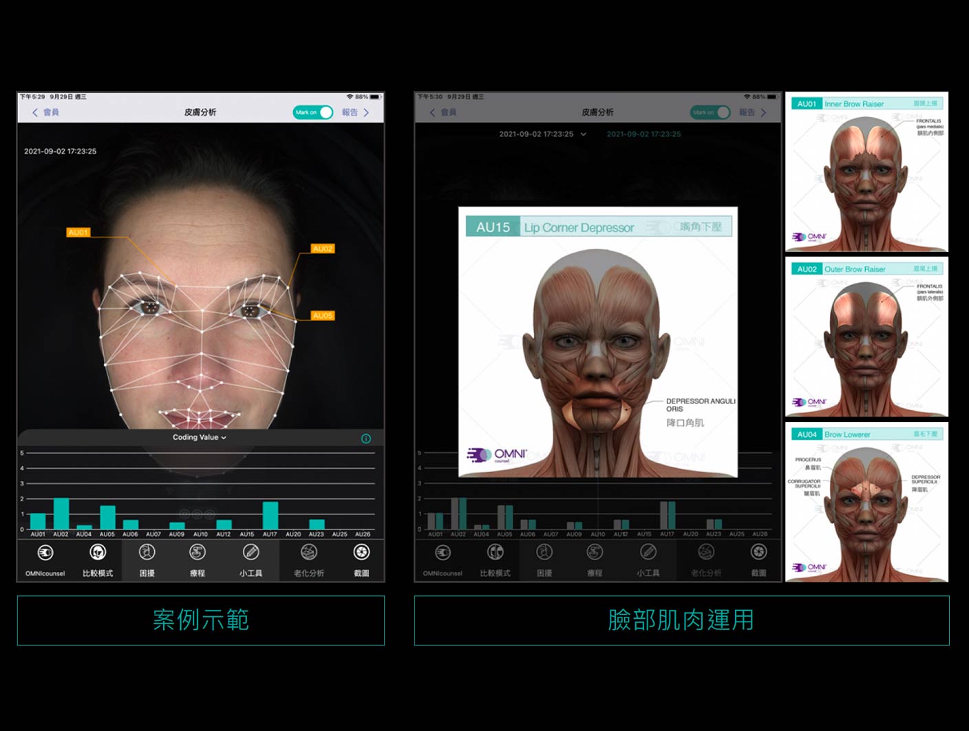
Task: Expand the Coding Value dropdown
Action: (x=199, y=438)
